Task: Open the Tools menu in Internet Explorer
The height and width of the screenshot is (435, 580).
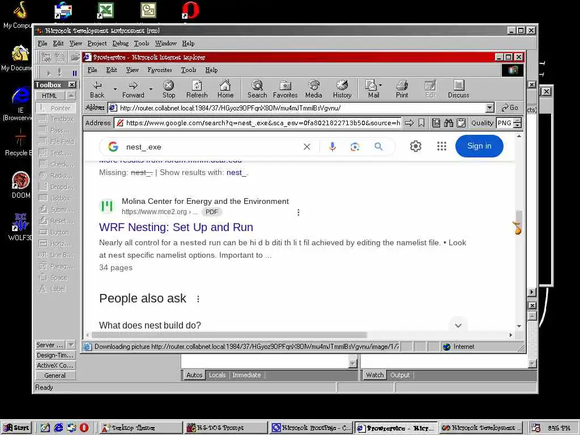Action: (188, 70)
